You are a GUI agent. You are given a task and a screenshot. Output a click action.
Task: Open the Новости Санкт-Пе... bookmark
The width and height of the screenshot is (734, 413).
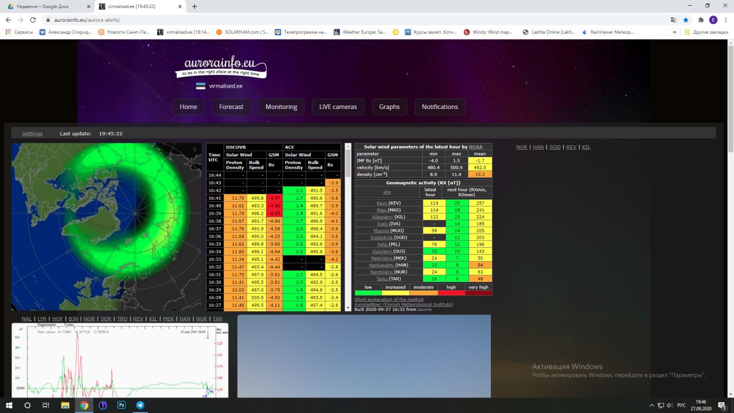pyautogui.click(x=124, y=32)
